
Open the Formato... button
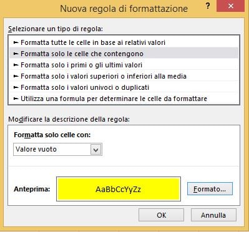[210, 189]
